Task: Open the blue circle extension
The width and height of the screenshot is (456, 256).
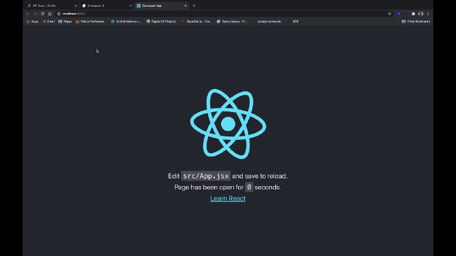Action: [398, 14]
